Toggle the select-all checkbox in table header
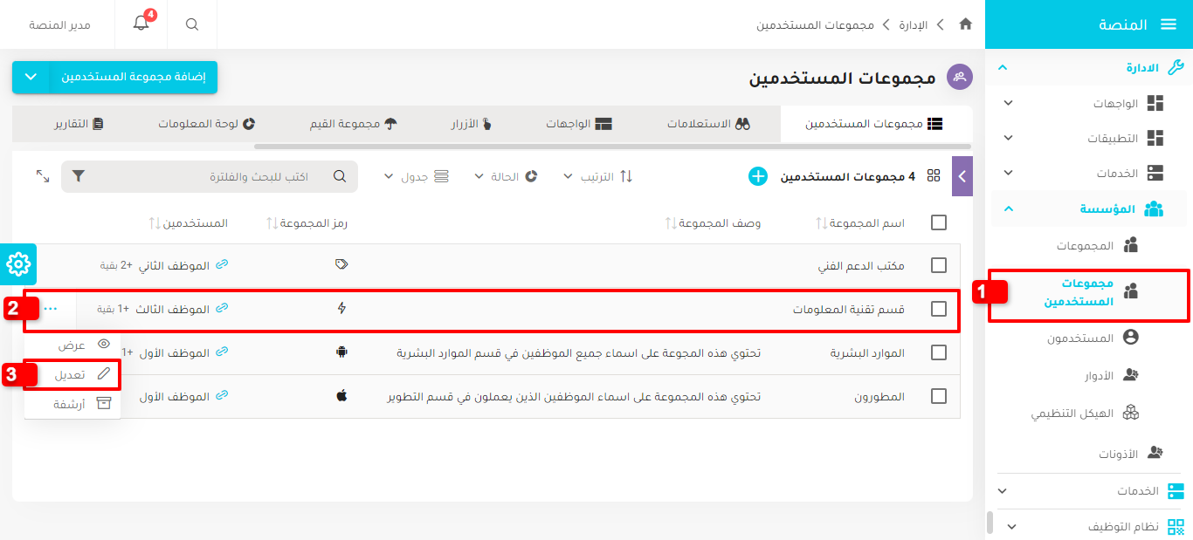The height and width of the screenshot is (540, 1193). click(939, 222)
